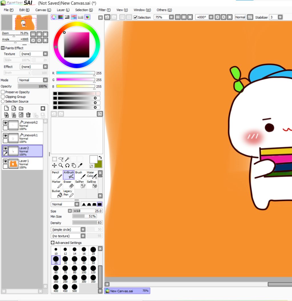The width and height of the screenshot is (292, 301).
Task: Create a new linework layer
Action: (x=14, y=108)
